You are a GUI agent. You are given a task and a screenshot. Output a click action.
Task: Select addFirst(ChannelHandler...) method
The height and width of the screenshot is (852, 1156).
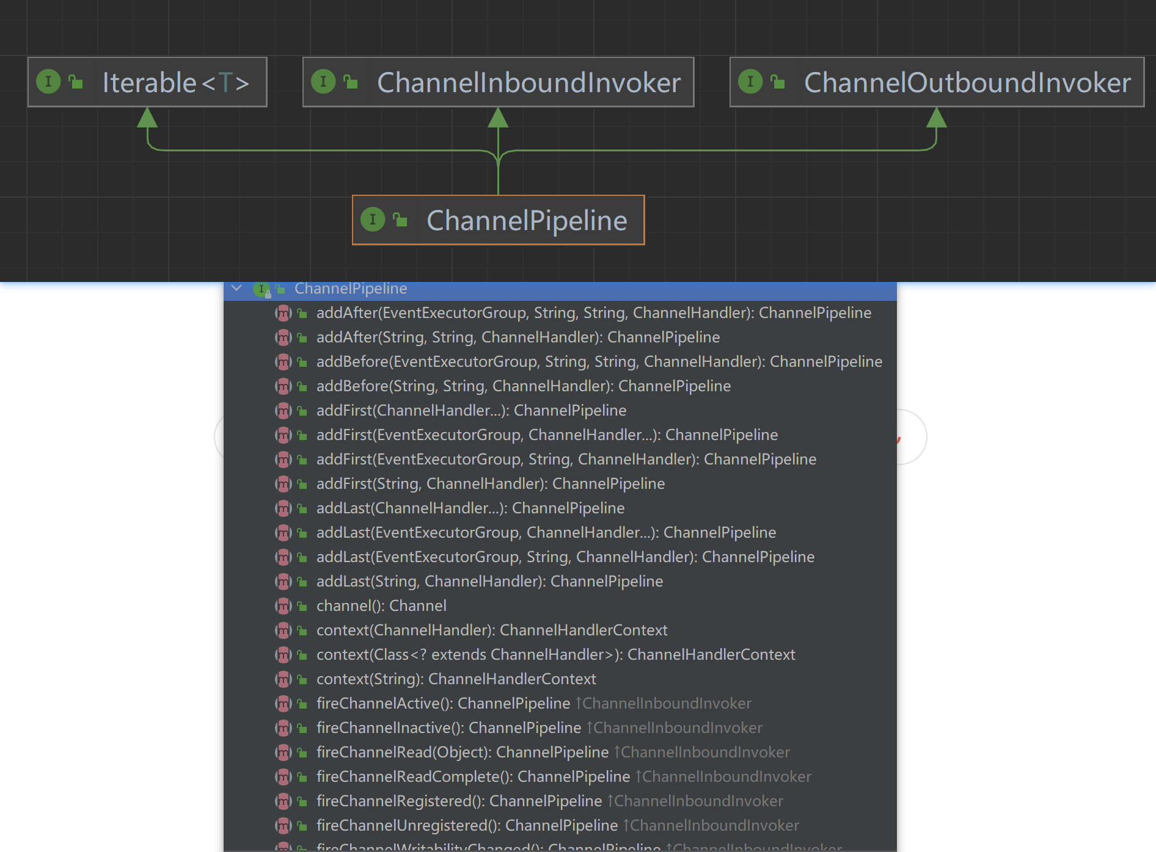coord(471,411)
